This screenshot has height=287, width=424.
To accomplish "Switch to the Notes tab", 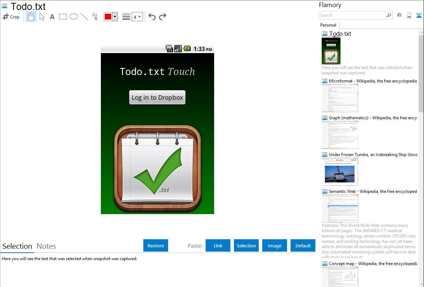I will tap(46, 246).
